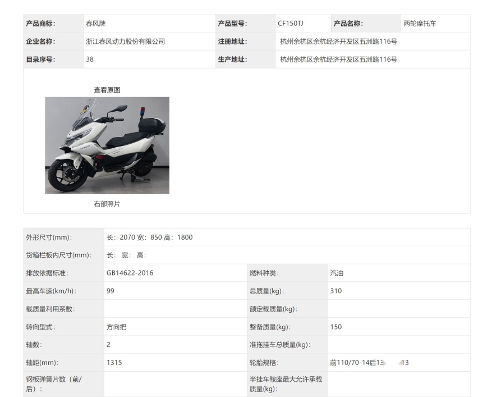478x397 pixels.
Task: Click the 企业名称 label
Action: [40, 42]
